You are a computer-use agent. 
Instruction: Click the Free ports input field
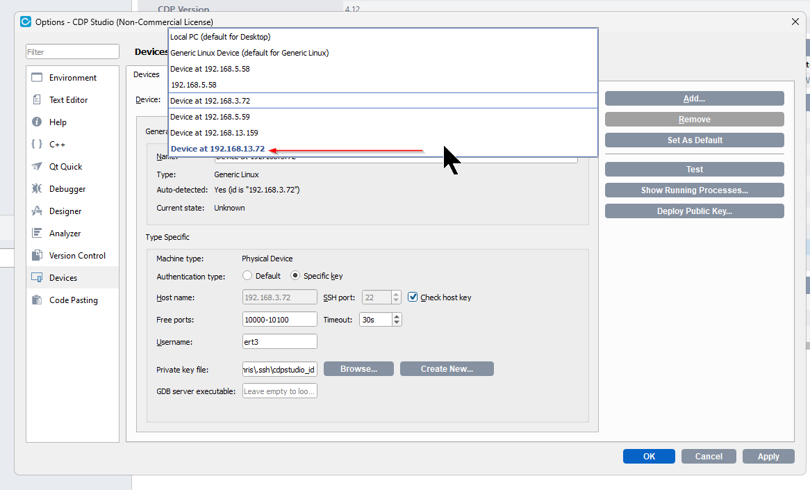(x=279, y=320)
